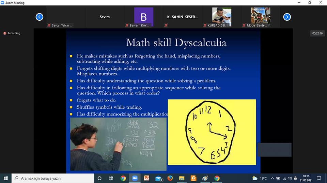Open PowerPoint from the taskbar
Image resolution: width=327 pixels, height=183 pixels.
[146, 178]
